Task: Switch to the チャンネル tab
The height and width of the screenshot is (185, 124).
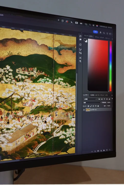Action: click(x=102, y=95)
